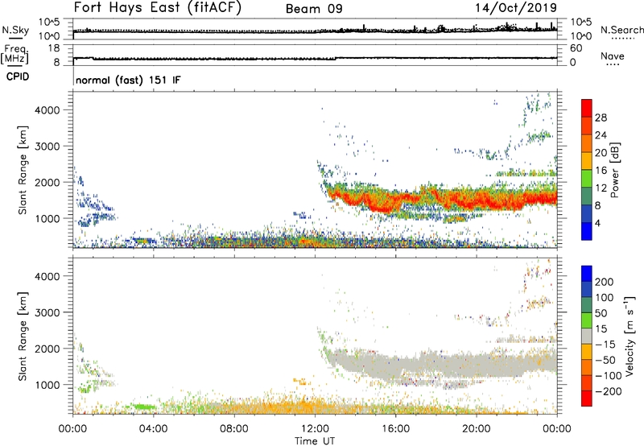Click the '4000' tick on the power plot axis
Viewport: 644px width, 446px height.
[x=47, y=110]
